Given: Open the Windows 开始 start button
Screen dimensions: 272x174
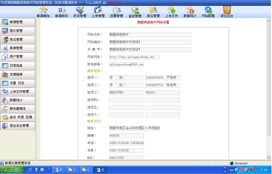Looking at the screenshot, I should 11,170.
